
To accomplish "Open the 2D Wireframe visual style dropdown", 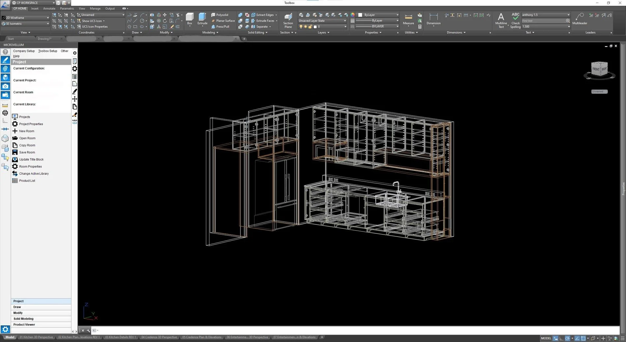I will point(25,18).
